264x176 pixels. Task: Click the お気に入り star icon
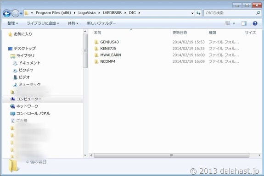[10, 34]
